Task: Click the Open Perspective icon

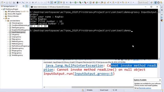Action: pos(151,3)
